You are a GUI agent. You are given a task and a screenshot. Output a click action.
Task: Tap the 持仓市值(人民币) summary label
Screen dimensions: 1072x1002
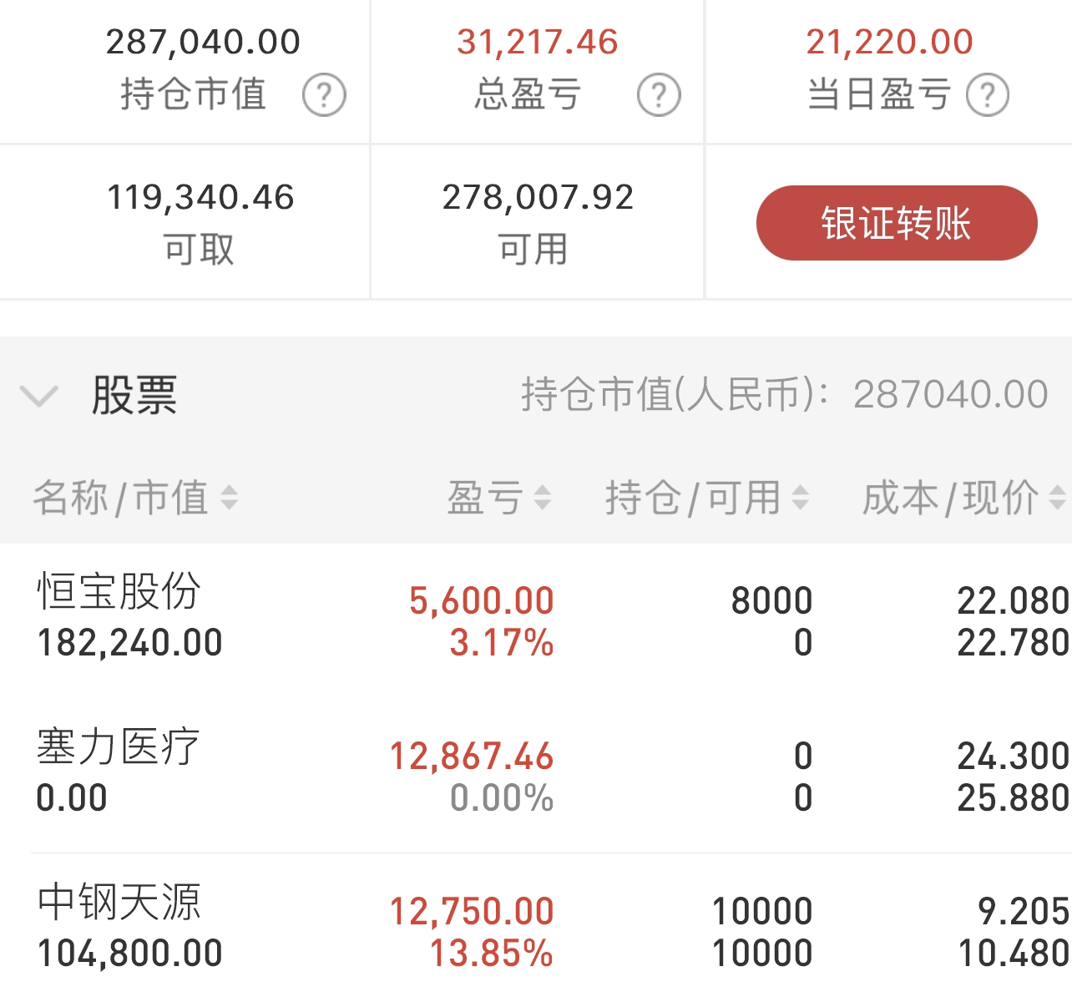785,394
